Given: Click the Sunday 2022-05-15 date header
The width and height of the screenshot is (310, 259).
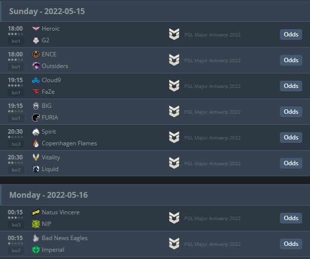Looking at the screenshot, I should [47, 11].
